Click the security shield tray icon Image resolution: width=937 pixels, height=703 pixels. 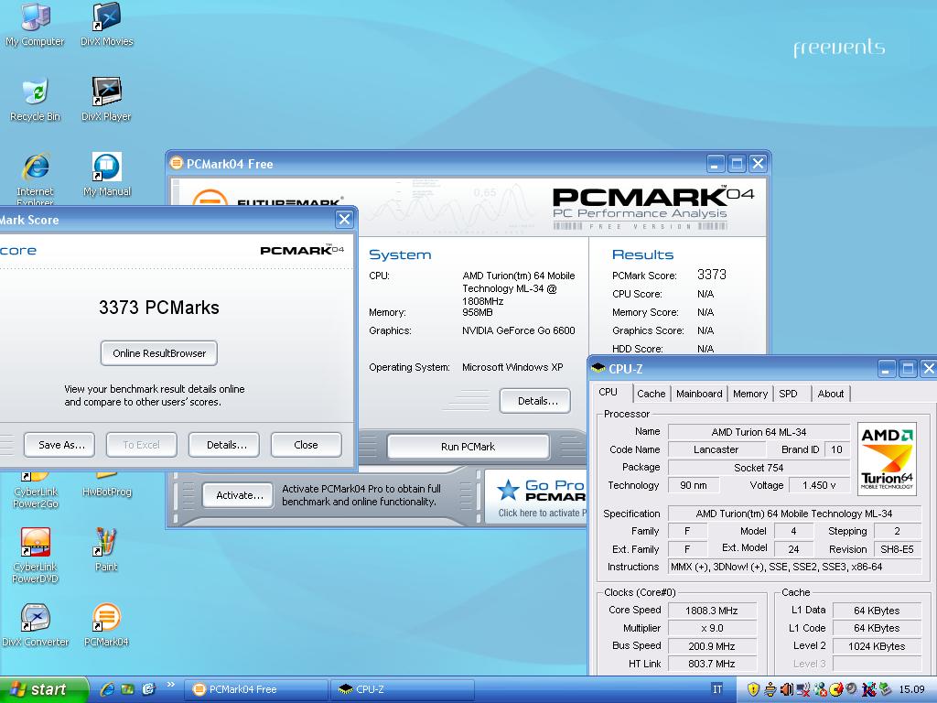click(754, 690)
